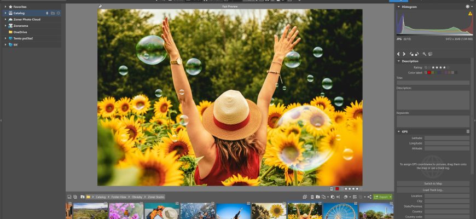476x219 pixels.
Task: Set rating to four stars in Description
Action: coord(444,67)
